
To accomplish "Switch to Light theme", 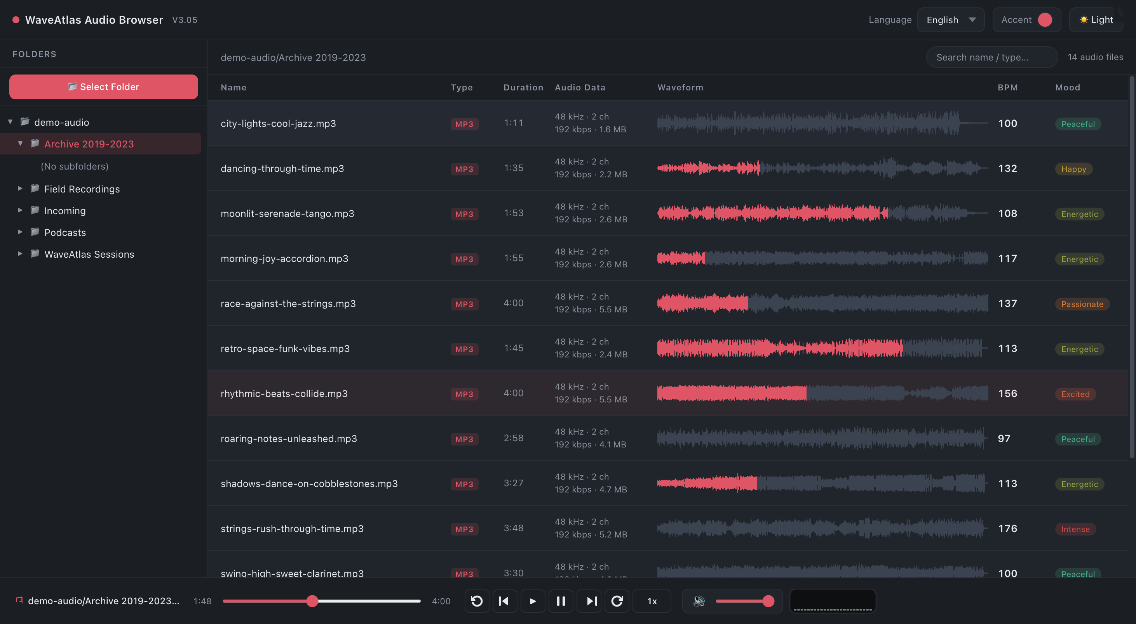I will (x=1096, y=20).
